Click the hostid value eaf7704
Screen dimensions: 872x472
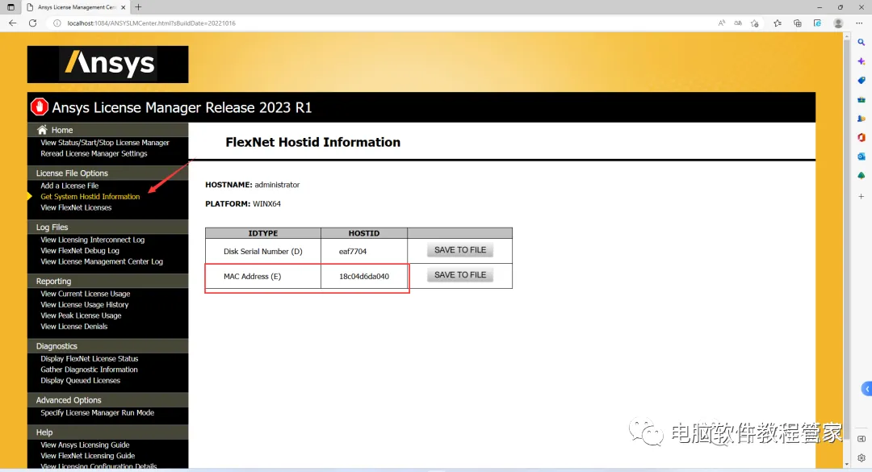(x=353, y=251)
